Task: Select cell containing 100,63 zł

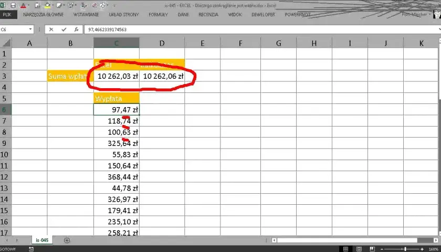Action: pos(117,132)
